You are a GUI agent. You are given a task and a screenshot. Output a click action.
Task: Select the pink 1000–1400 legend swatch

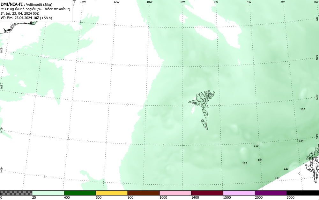tap(175, 193)
